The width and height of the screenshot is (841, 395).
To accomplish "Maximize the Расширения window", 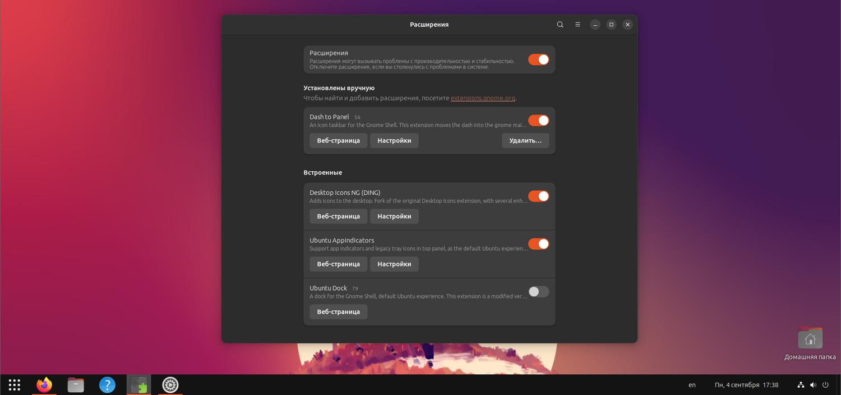I will (612, 25).
